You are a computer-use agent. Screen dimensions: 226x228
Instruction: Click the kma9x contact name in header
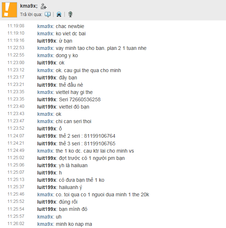(29, 6)
